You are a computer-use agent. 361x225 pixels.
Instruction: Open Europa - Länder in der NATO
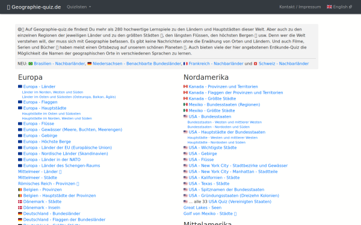click(52, 160)
